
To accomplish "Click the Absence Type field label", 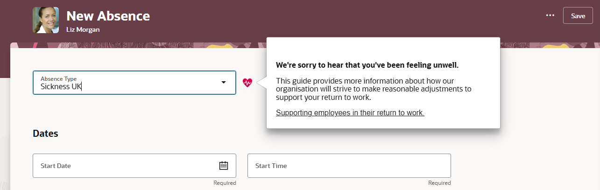I will [x=58, y=78].
